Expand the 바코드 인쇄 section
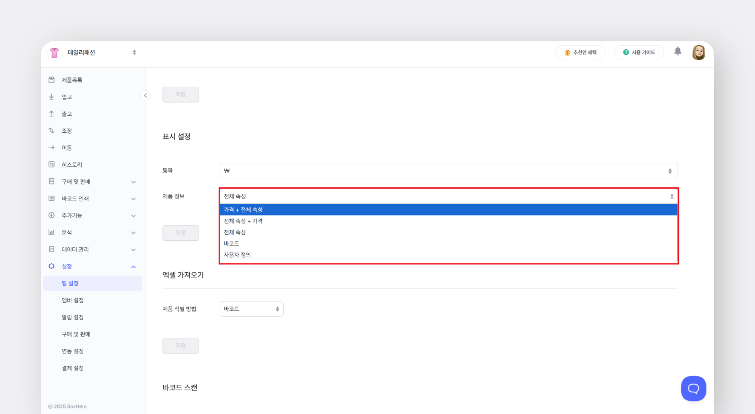 (x=133, y=199)
